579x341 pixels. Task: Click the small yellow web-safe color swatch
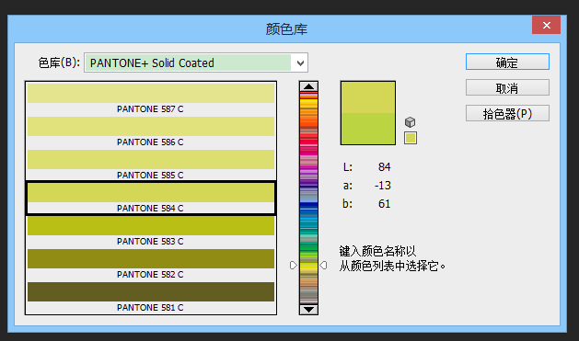(x=411, y=138)
